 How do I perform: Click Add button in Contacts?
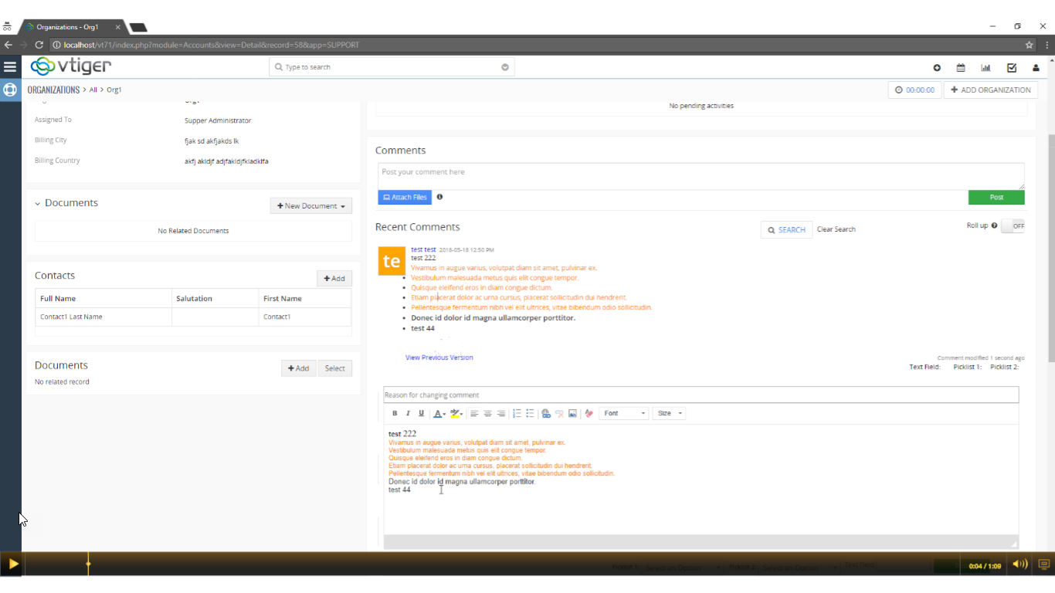[334, 279]
